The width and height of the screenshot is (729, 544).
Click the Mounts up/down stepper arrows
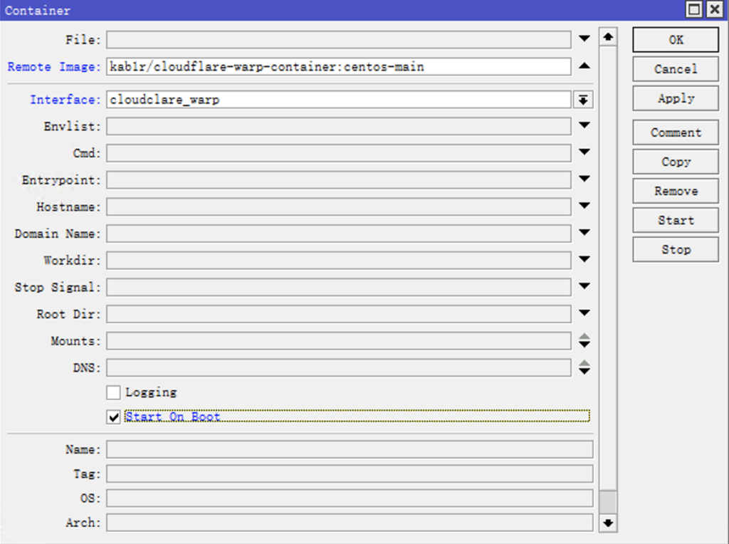[584, 341]
